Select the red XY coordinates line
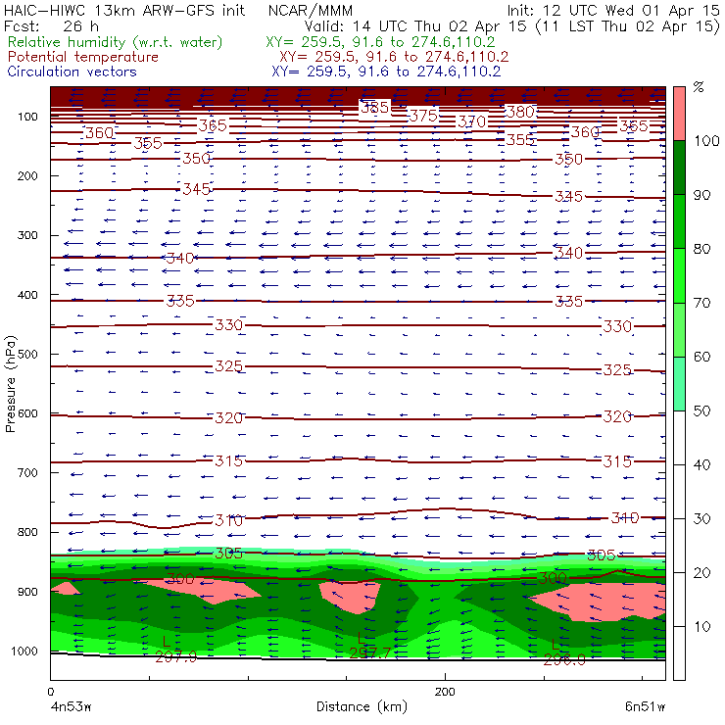This screenshot has height=725, width=725. pyautogui.click(x=394, y=57)
